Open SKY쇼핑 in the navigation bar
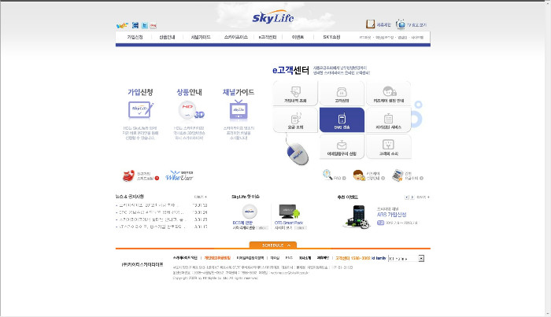551x317 pixels. click(331, 37)
